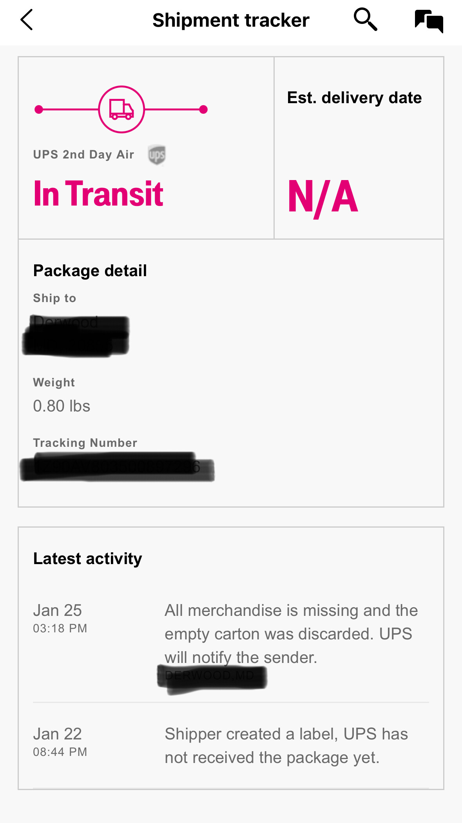Select the redacted Ship to address
The image size is (462, 823).
point(76,336)
